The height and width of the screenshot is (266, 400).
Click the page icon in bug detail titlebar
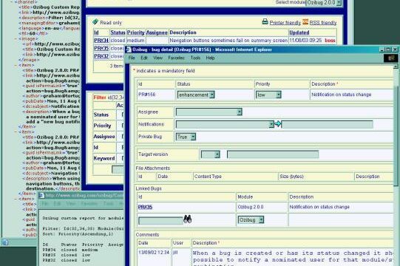pyautogui.click(x=129, y=50)
